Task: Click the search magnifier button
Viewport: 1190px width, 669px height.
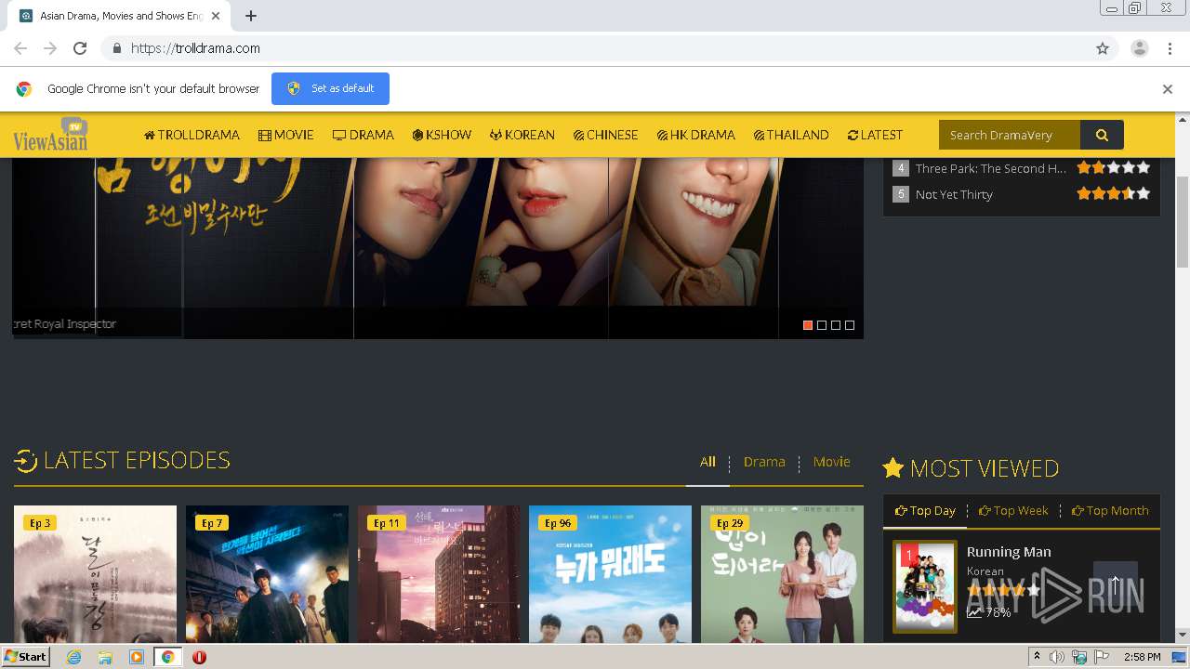Action: tap(1102, 135)
